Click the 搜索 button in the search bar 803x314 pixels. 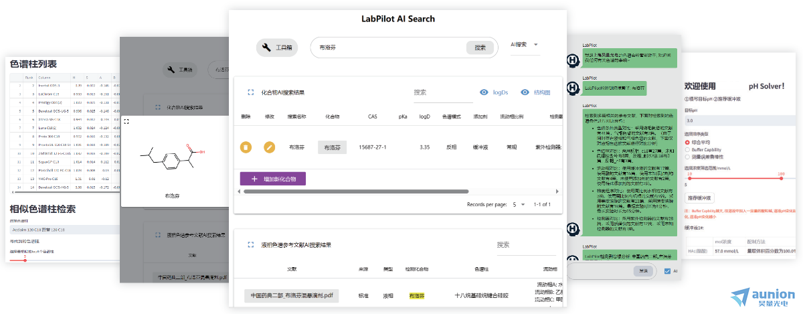480,48
